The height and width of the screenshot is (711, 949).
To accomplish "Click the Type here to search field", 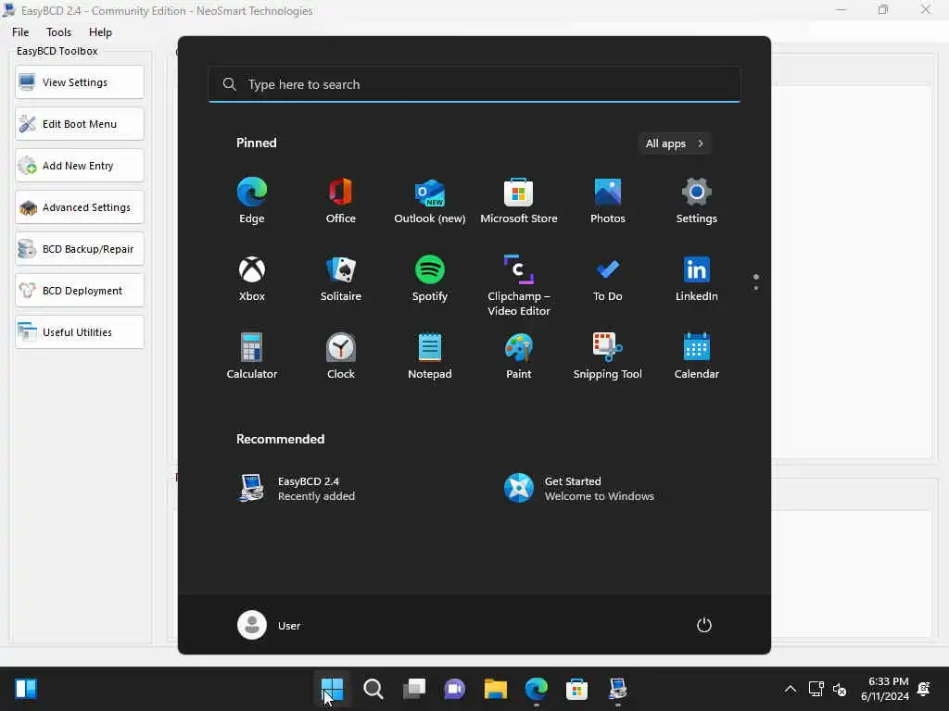I will 474,84.
